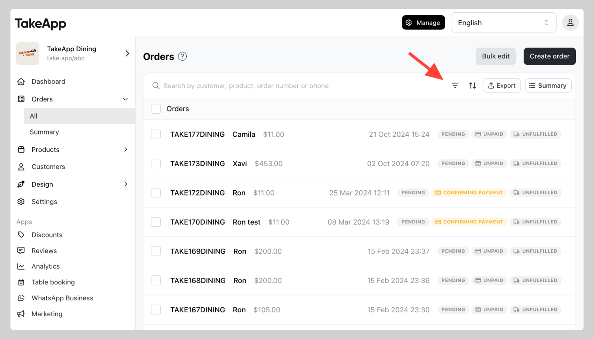The width and height of the screenshot is (594, 339).
Task: Click the Reviews chat icon
Action: tap(21, 251)
